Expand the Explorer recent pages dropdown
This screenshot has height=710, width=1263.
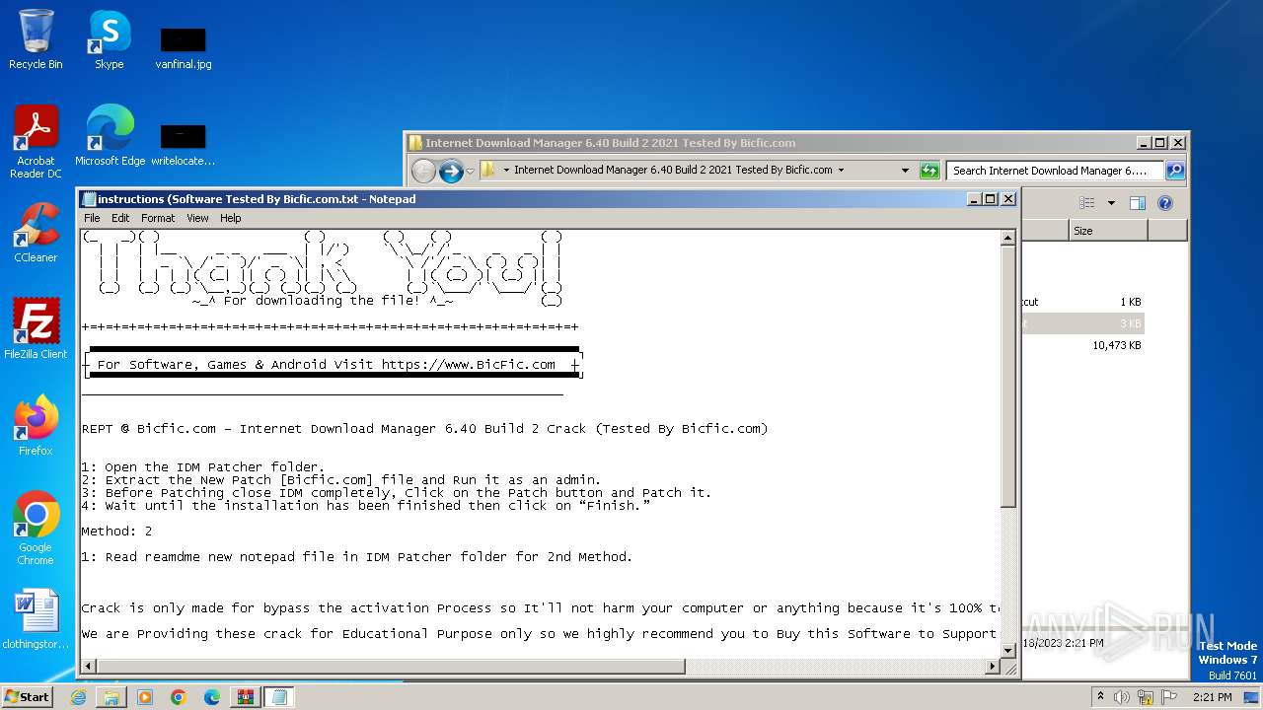coord(471,171)
